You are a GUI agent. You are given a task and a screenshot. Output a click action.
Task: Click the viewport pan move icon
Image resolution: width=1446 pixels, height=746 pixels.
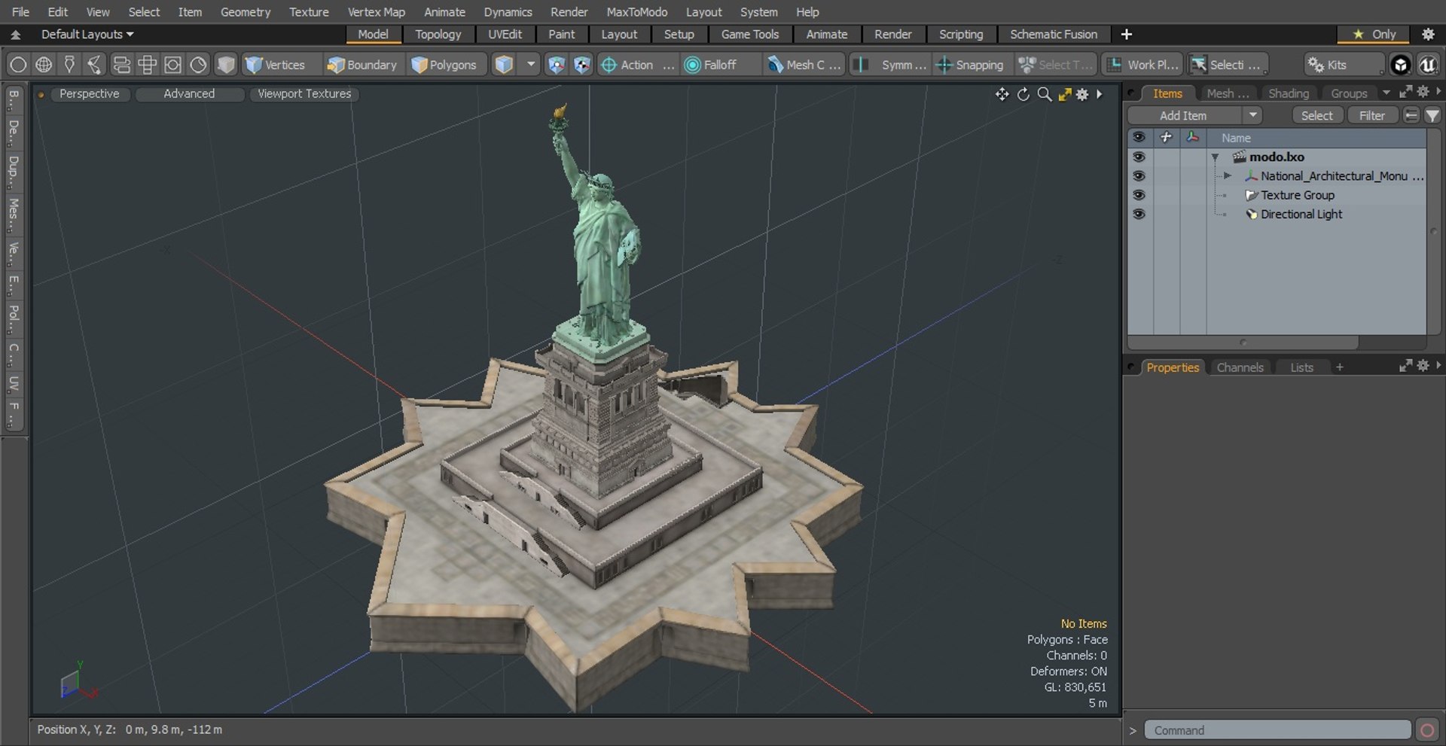[1002, 94]
